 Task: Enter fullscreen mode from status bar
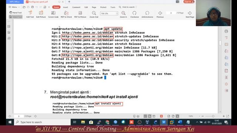click(228, 116)
